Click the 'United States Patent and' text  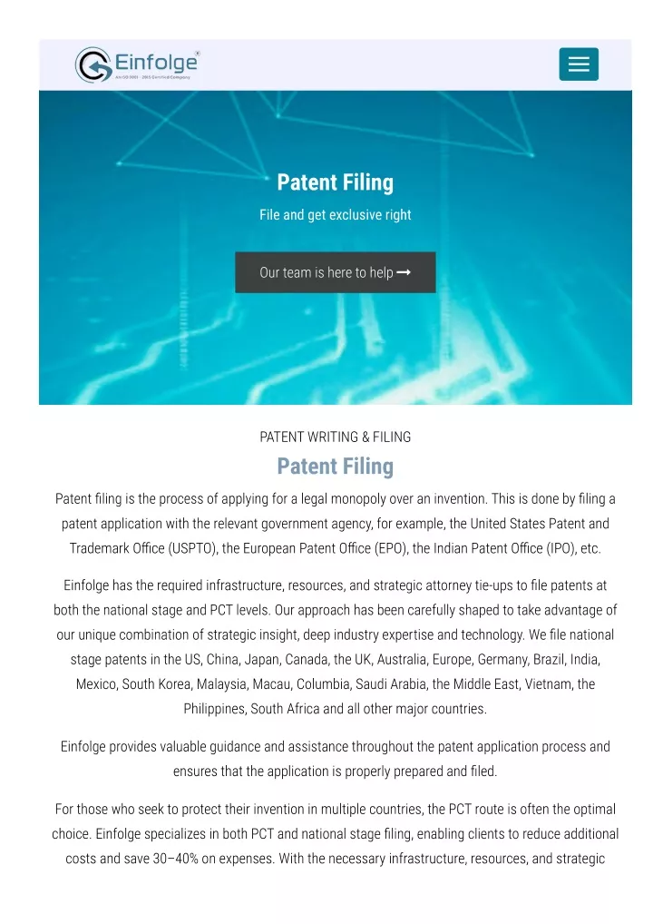540,524
